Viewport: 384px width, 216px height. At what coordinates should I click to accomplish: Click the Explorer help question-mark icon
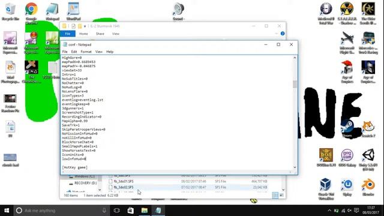[283, 34]
